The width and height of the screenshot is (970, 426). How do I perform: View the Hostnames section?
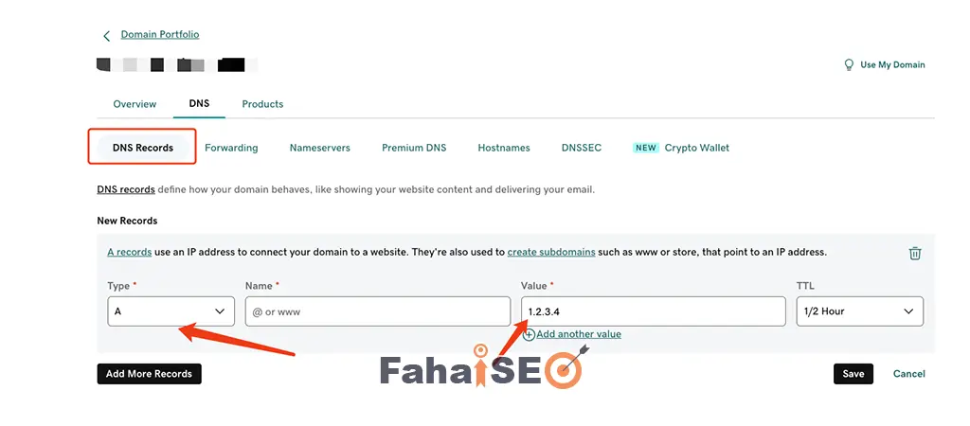click(x=504, y=148)
